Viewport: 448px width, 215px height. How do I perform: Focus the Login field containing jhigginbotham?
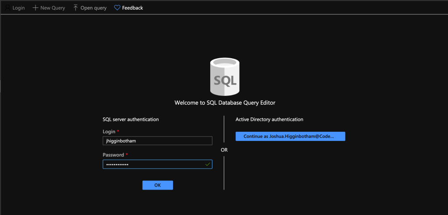pos(157,141)
